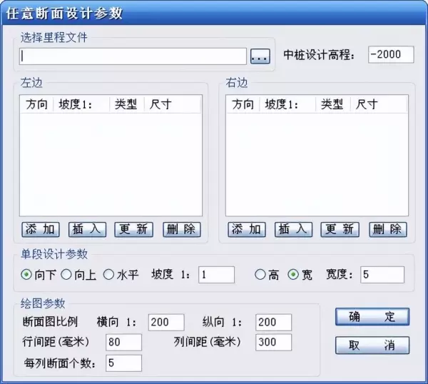Click 坡度1: column header in 左边 list
This screenshot has width=428, height=384.
pyautogui.click(x=81, y=104)
